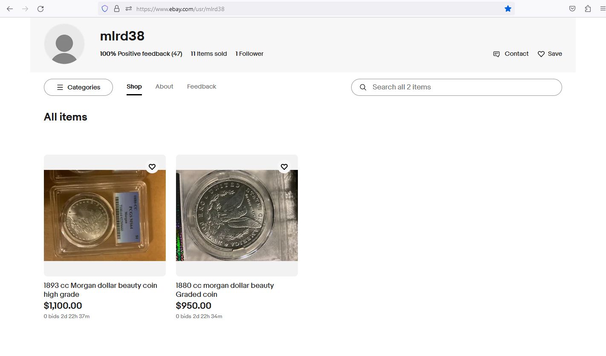The height and width of the screenshot is (356, 606).
Task: Open the browser extensions puzzle icon
Action: pos(588,9)
